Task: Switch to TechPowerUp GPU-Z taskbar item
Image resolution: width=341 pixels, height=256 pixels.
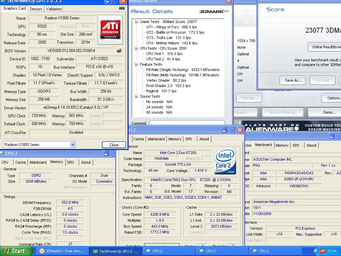Action: pyautogui.click(x=116, y=251)
